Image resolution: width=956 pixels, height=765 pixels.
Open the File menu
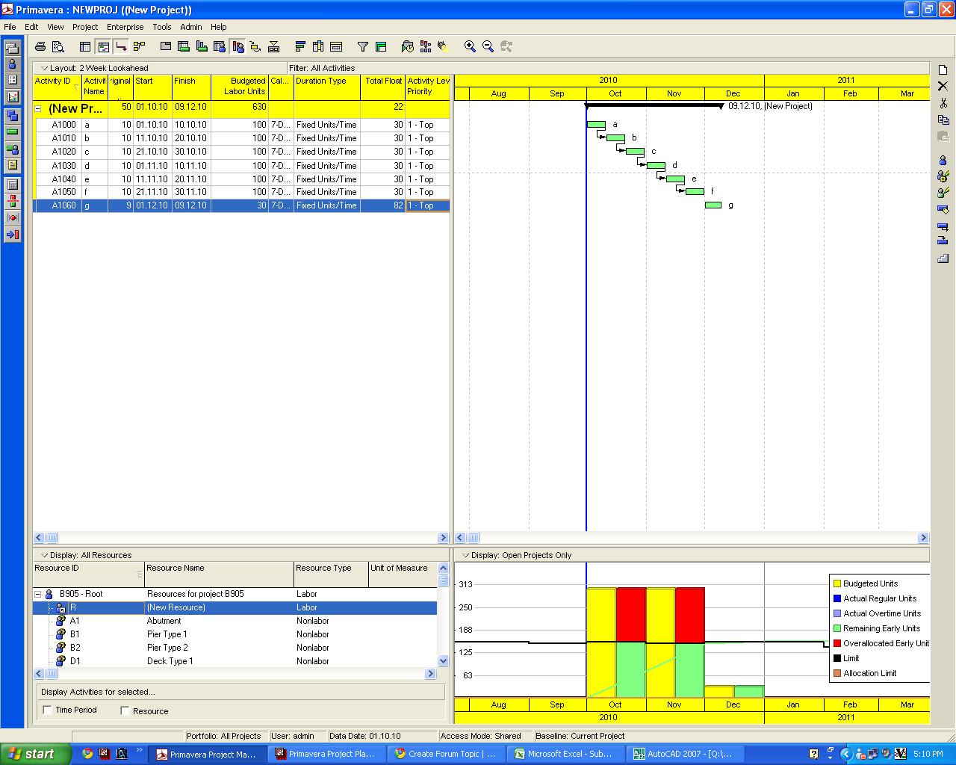point(10,27)
